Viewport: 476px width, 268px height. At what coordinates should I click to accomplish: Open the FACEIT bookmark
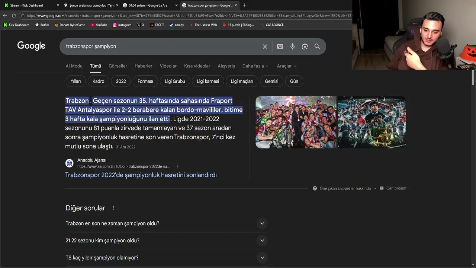[157, 25]
